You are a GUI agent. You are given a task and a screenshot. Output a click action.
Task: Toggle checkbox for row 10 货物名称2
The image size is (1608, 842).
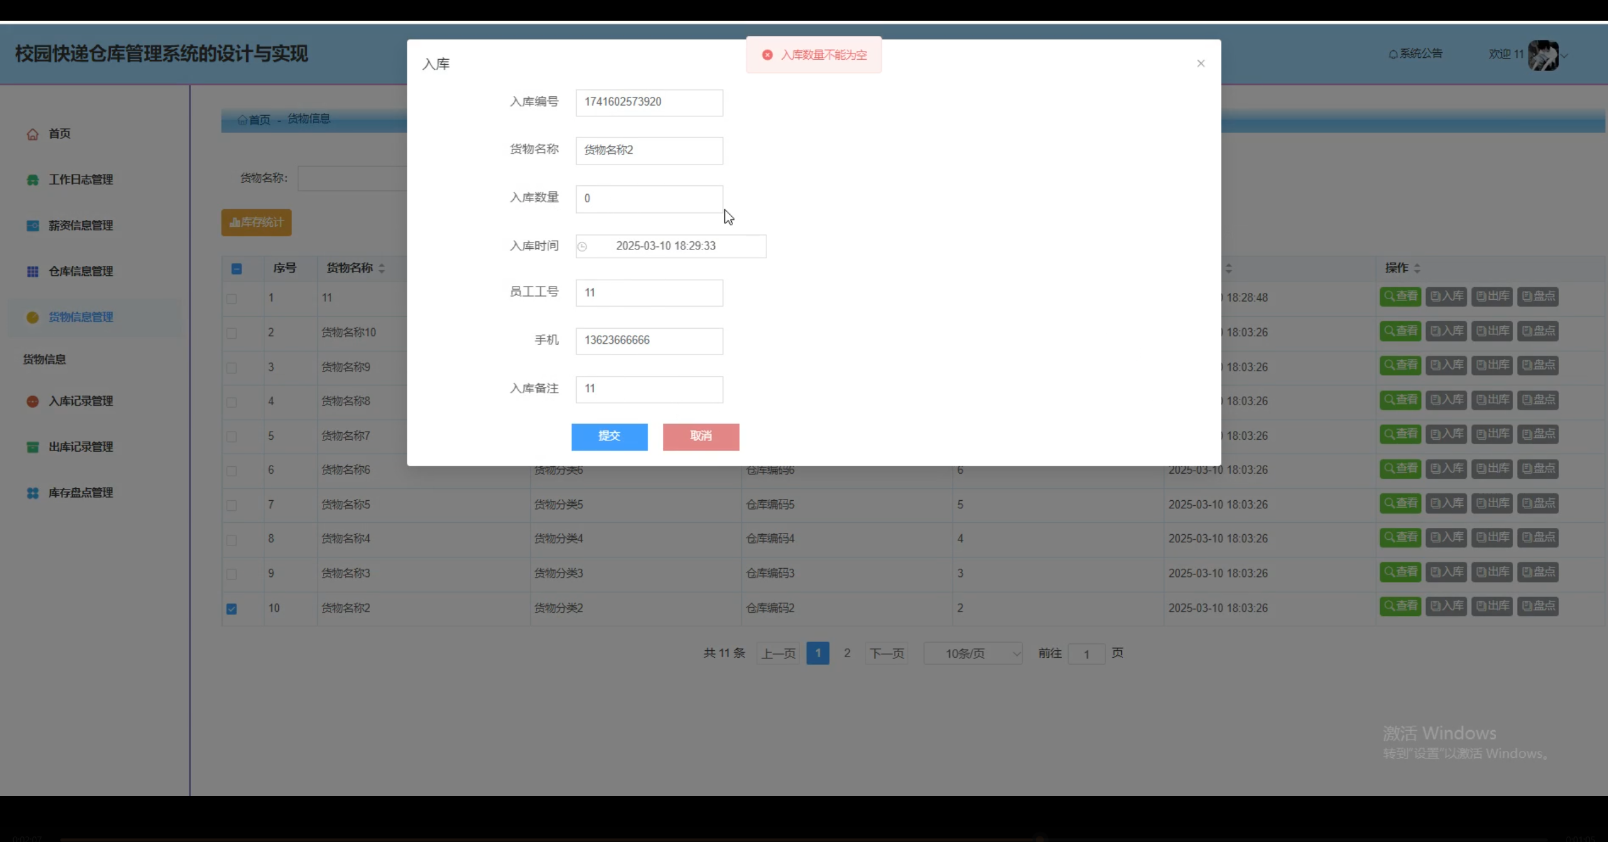232,608
